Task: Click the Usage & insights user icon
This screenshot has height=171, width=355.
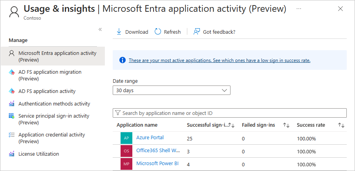Action: point(14,12)
